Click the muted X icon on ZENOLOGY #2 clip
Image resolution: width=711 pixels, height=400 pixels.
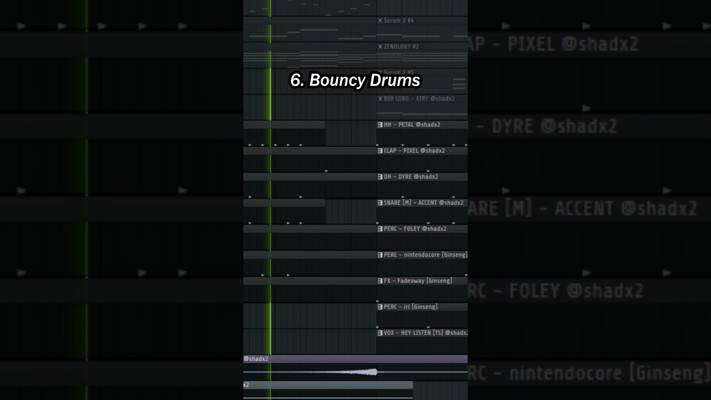[x=380, y=47]
